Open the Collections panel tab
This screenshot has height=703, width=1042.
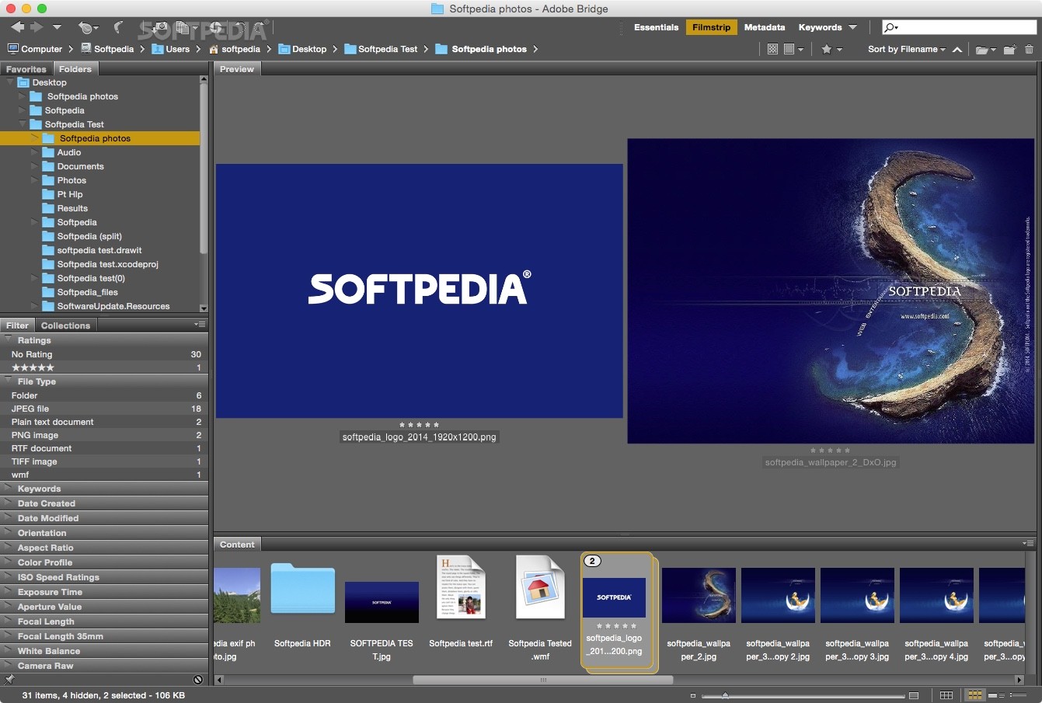click(x=65, y=325)
